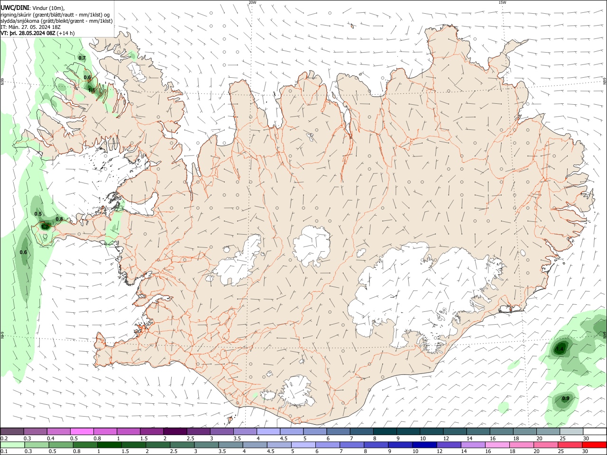
Task: Click the 20W longitude label at top
Action: tap(252, 2)
